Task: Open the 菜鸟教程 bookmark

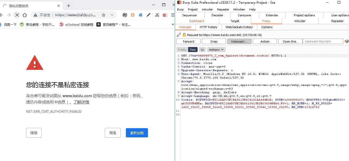Action: click(x=37, y=25)
